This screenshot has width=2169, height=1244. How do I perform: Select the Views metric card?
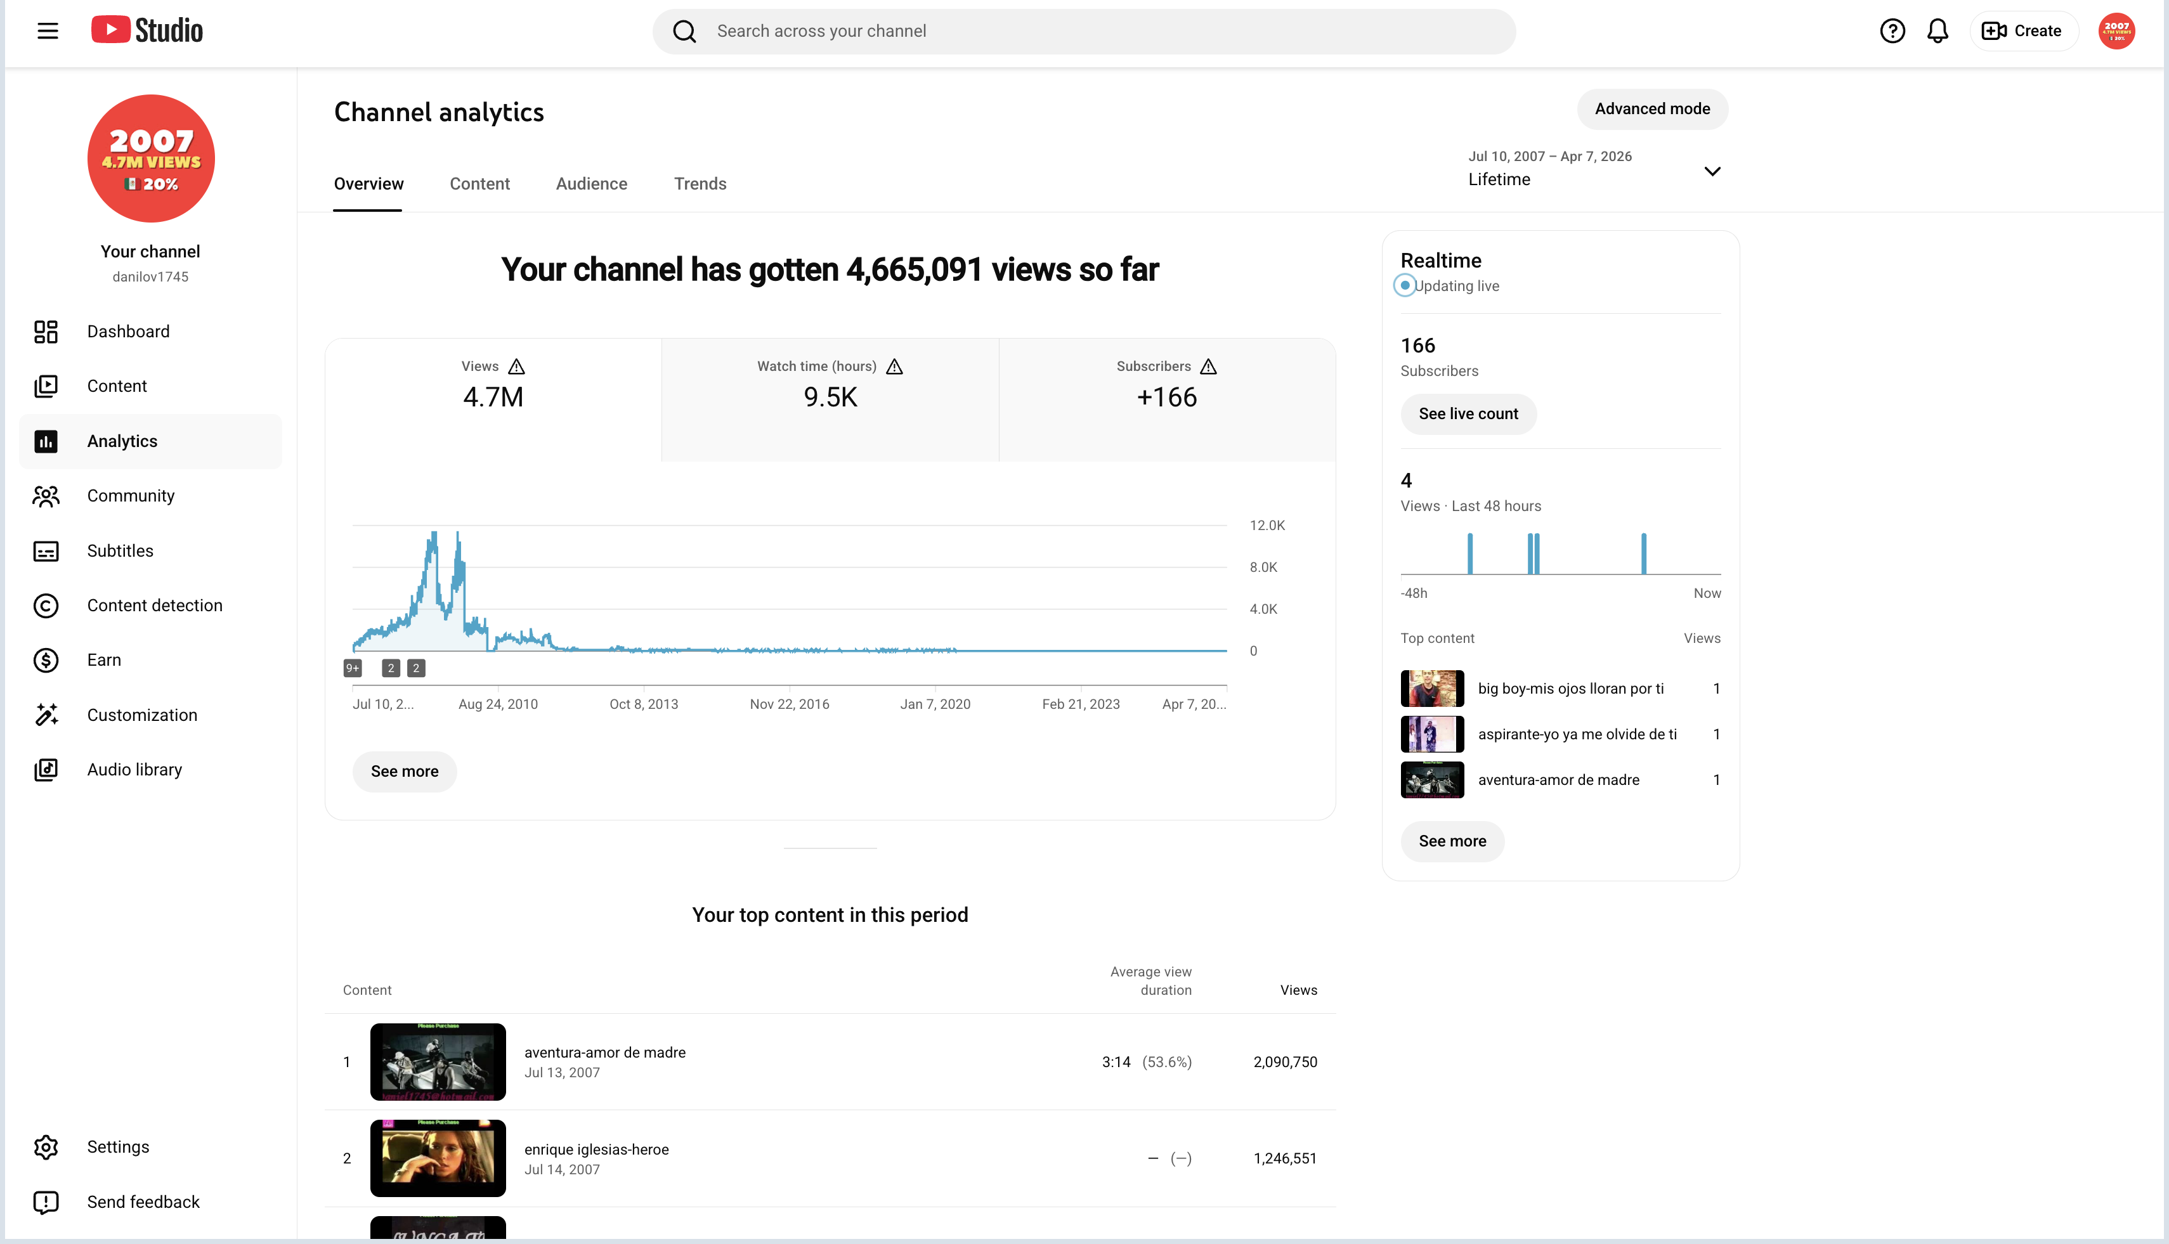point(493,399)
